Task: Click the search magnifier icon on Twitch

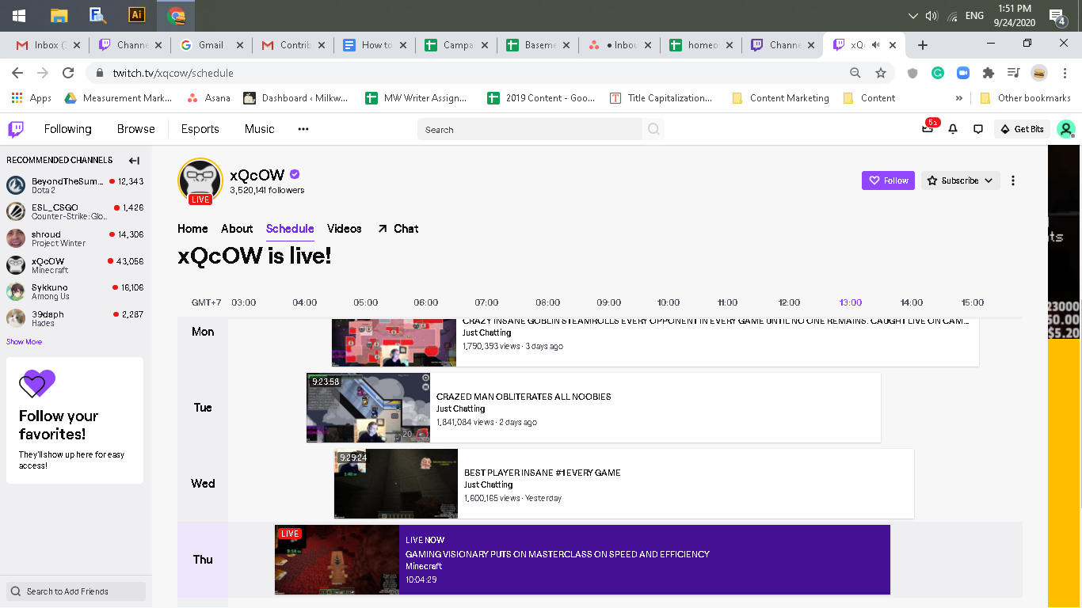Action: click(x=653, y=129)
